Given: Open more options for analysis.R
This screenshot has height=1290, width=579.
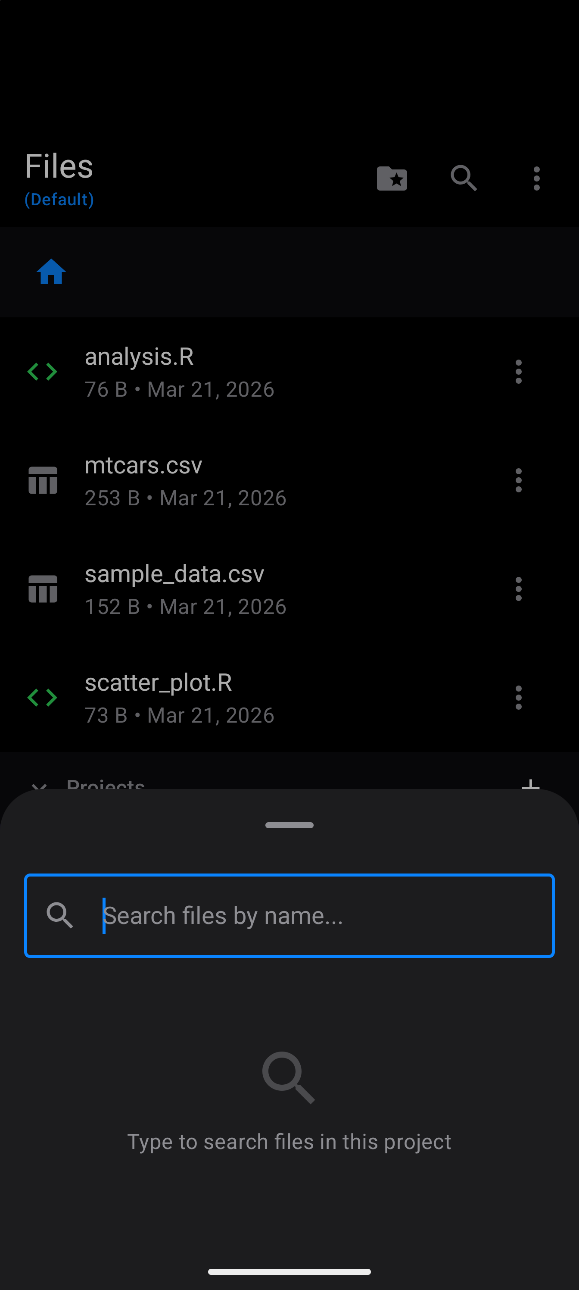Looking at the screenshot, I should [518, 372].
